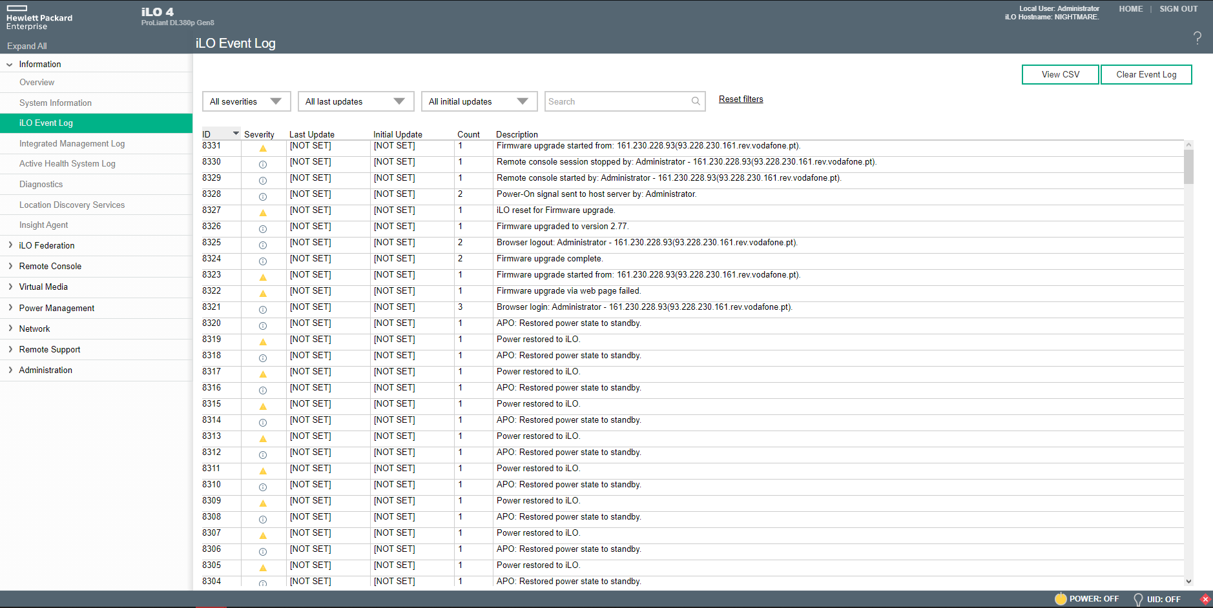This screenshot has height=608, width=1213.
Task: Click the info icon for event 8325
Action: coord(263,245)
